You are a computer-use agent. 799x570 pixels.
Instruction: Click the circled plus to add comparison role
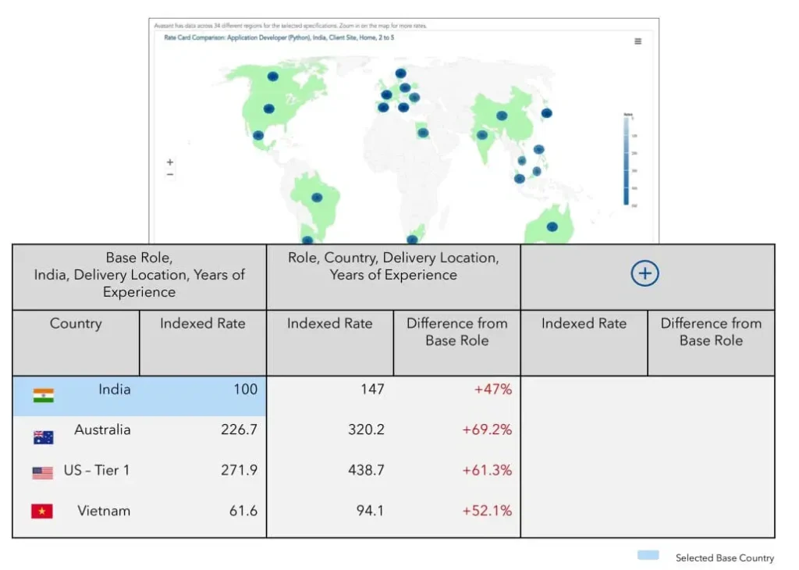click(645, 273)
